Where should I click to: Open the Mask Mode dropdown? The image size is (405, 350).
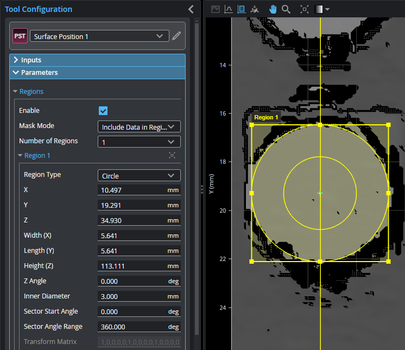click(x=139, y=127)
